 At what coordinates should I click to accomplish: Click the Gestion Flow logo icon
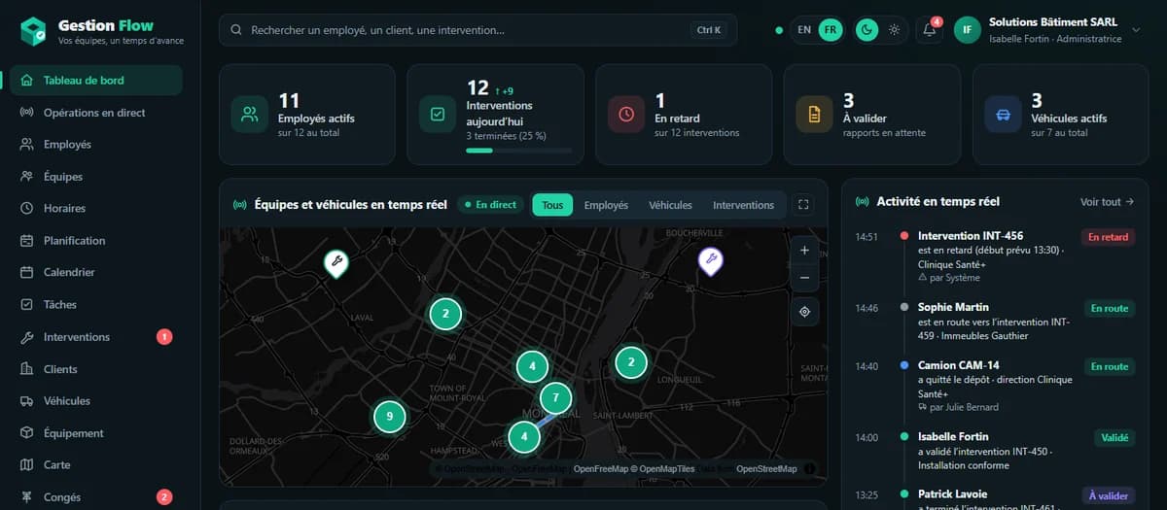tap(33, 32)
